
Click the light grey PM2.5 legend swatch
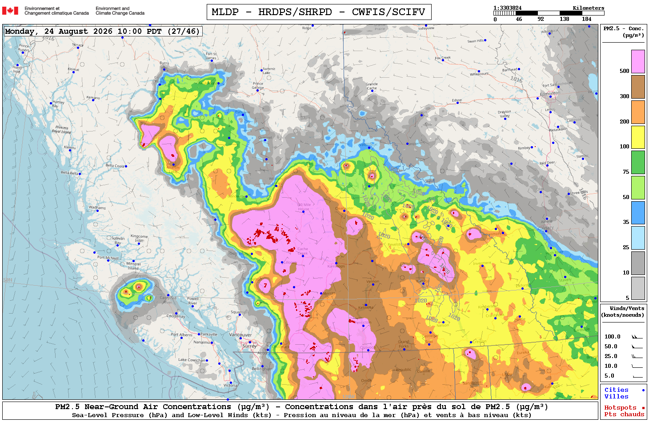coord(638,288)
